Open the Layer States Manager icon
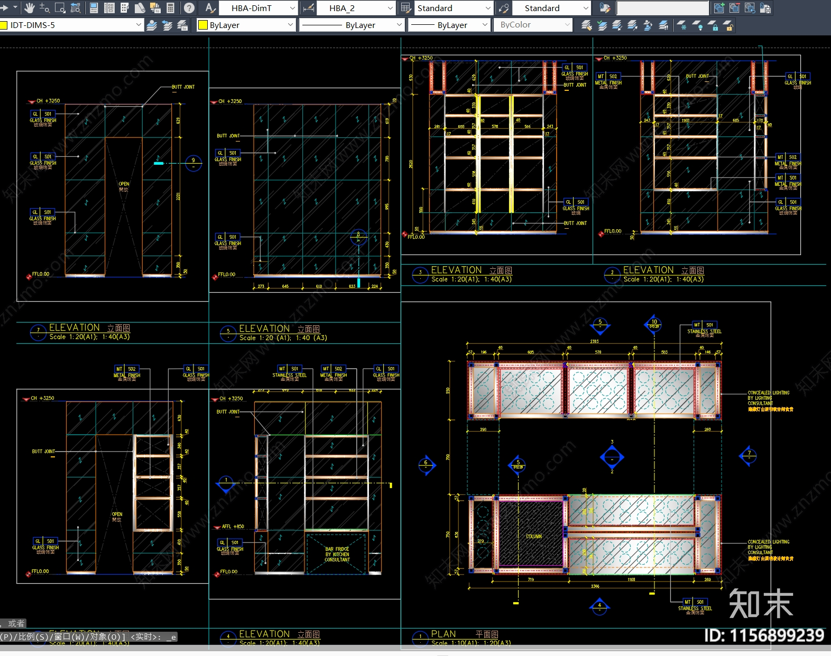Screen dimensions: 831x656 coord(182,25)
